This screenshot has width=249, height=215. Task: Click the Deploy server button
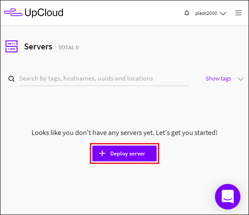coord(124,154)
